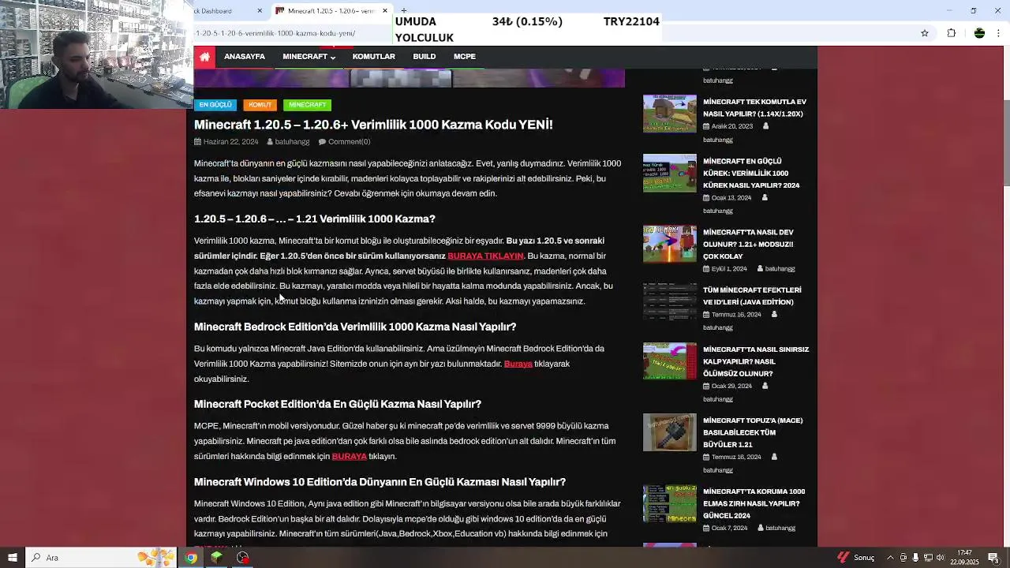Open 'Minecraft Tek Komutla Ev' thumbnail
The width and height of the screenshot is (1010, 568).
[x=670, y=114]
